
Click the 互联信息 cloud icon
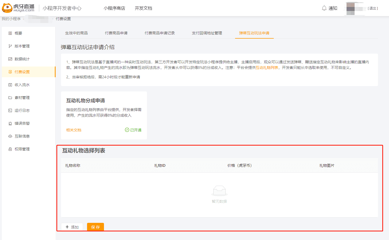pos(10,136)
